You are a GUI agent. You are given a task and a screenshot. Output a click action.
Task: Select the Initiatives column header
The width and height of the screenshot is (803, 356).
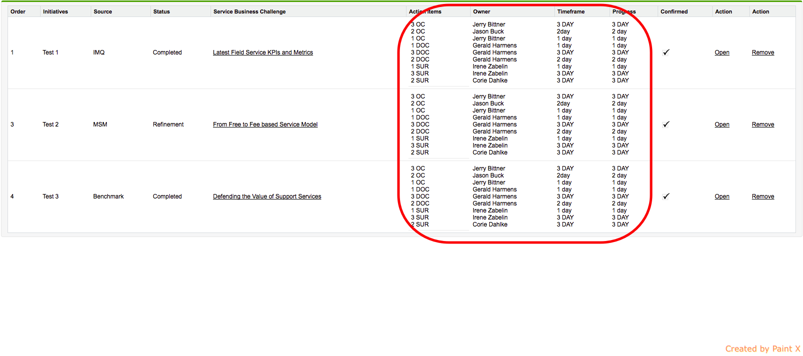[55, 11]
